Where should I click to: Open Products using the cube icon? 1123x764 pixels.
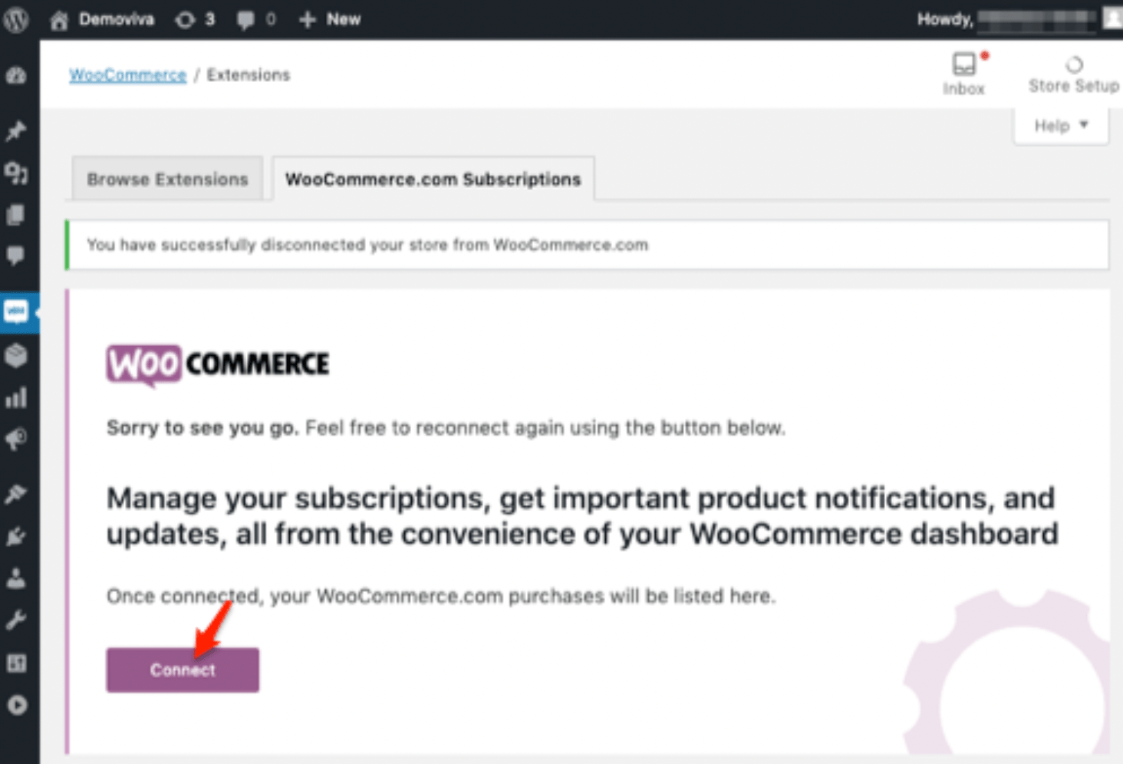(x=16, y=355)
